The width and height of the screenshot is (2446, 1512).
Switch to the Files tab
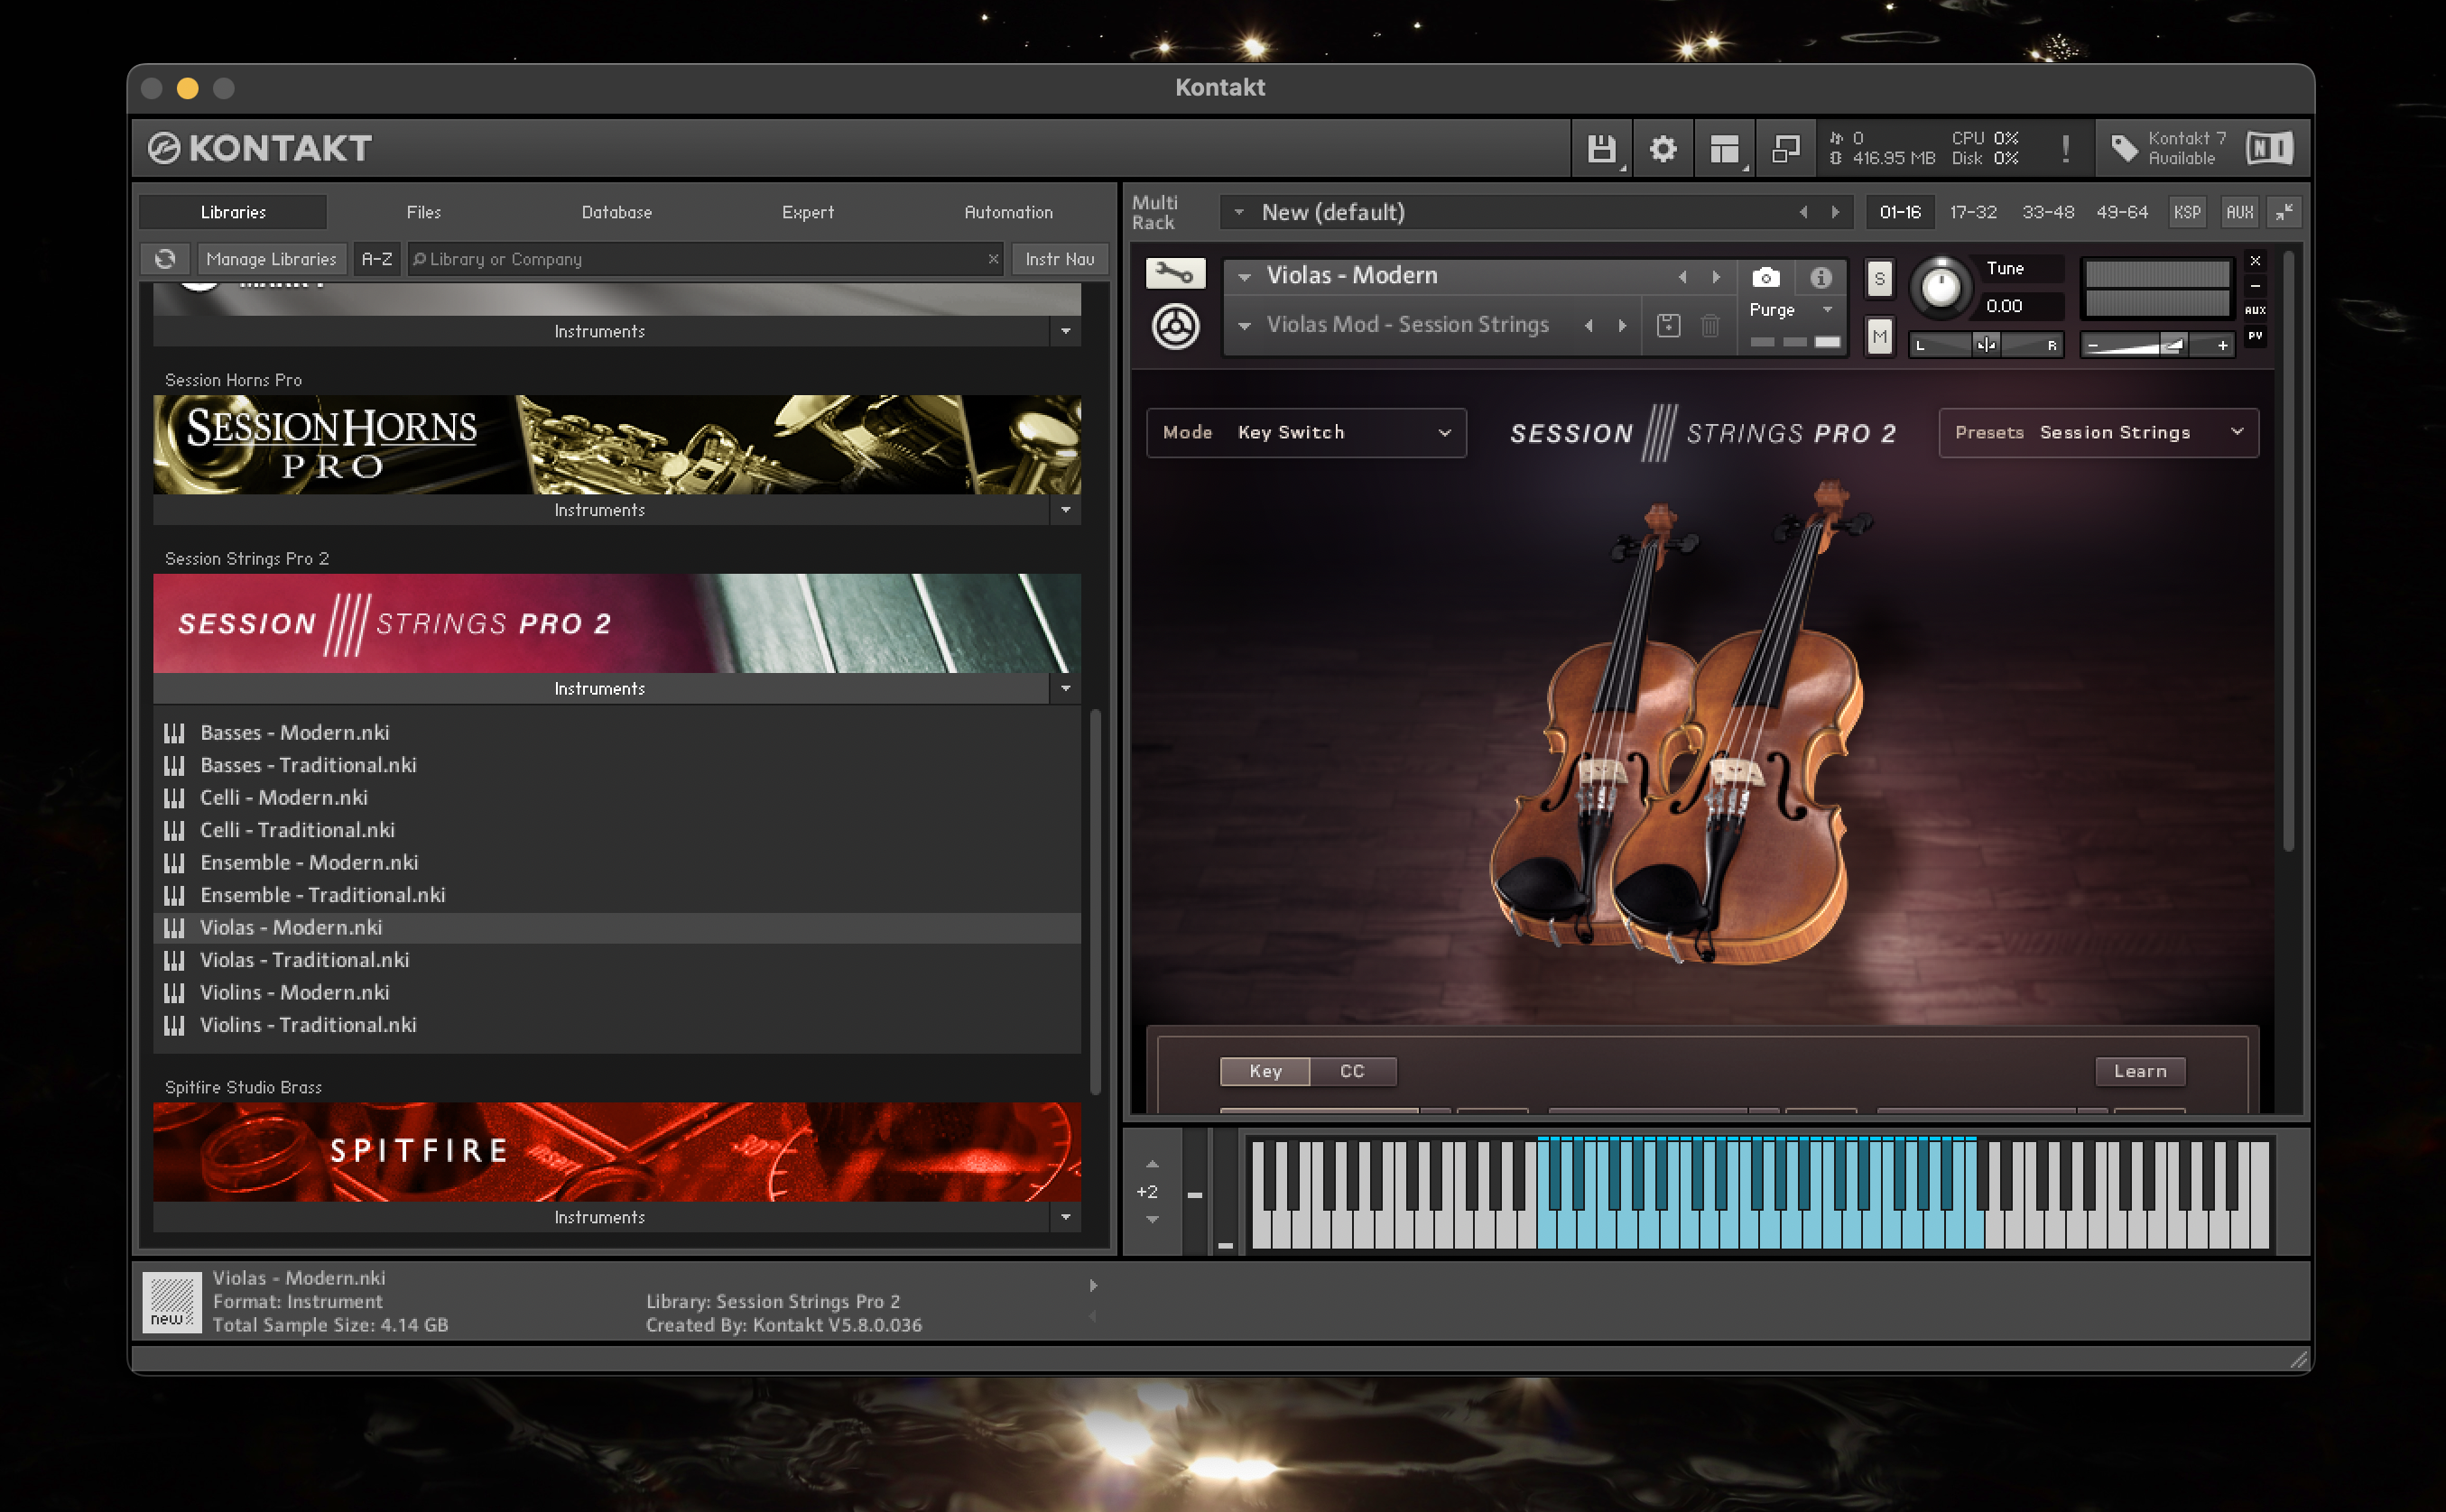tap(423, 212)
